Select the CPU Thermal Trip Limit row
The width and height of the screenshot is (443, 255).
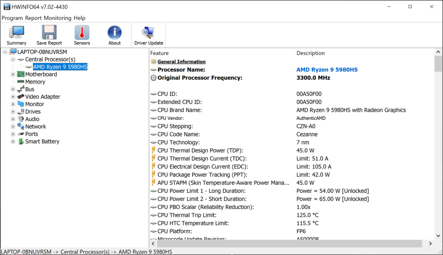pyautogui.click(x=292, y=215)
